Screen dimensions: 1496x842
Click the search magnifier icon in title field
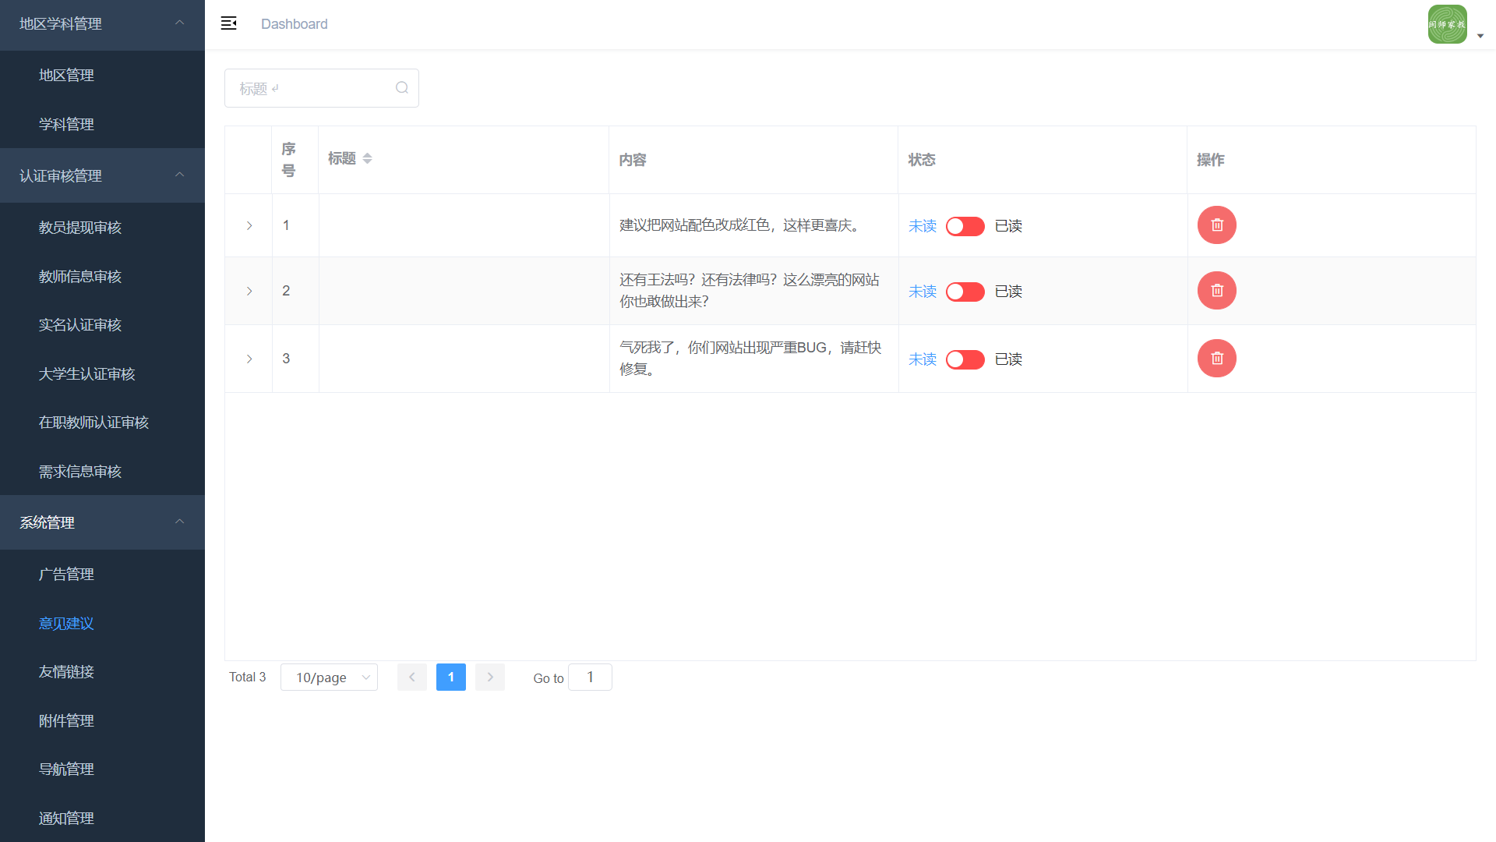click(x=402, y=88)
